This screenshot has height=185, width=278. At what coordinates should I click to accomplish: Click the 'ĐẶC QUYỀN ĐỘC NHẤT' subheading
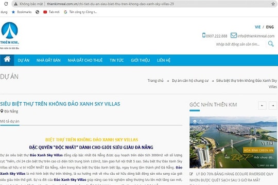pyautogui.click(x=91, y=147)
